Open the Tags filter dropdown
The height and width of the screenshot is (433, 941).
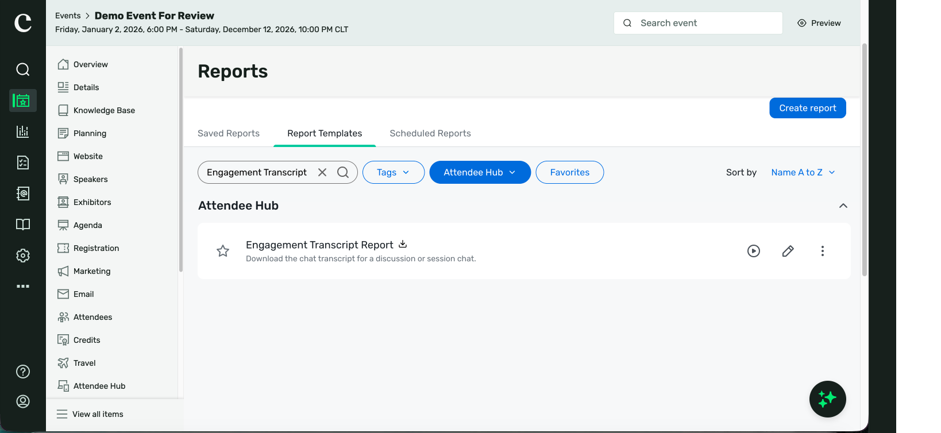394,172
